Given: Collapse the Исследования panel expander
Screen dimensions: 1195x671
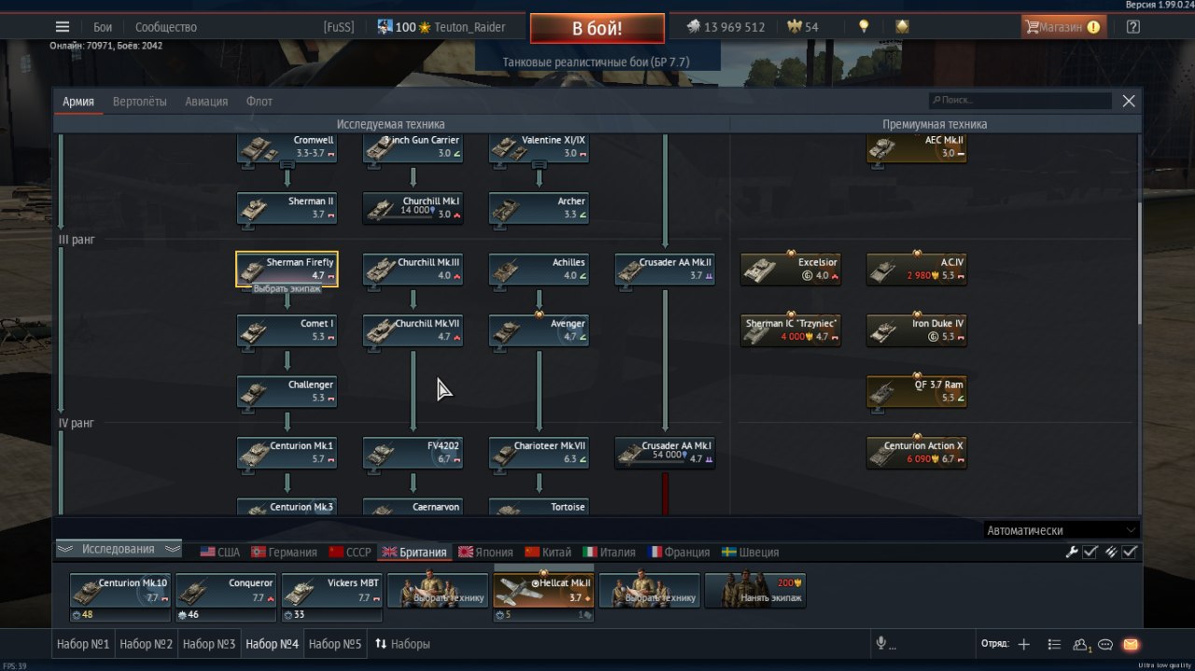Looking at the screenshot, I should (x=119, y=549).
